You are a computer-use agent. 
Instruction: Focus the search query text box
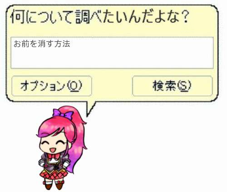112,53
